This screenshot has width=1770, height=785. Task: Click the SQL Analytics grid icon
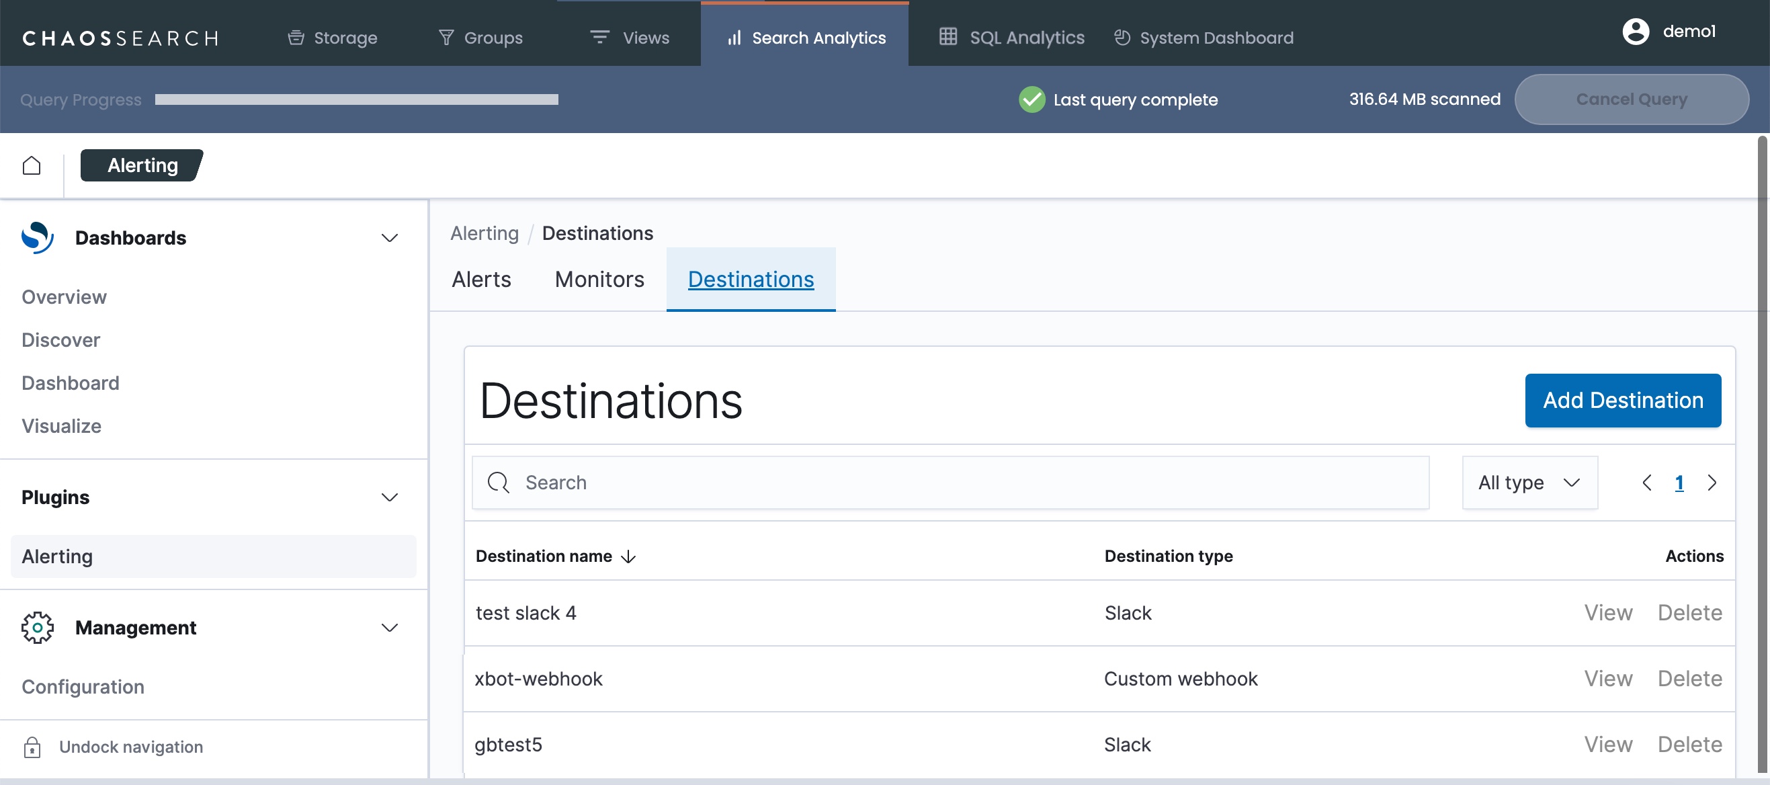point(947,37)
